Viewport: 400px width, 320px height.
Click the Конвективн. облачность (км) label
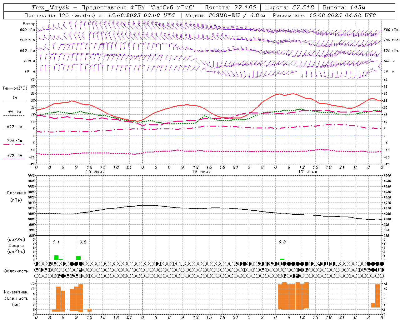[16, 298]
